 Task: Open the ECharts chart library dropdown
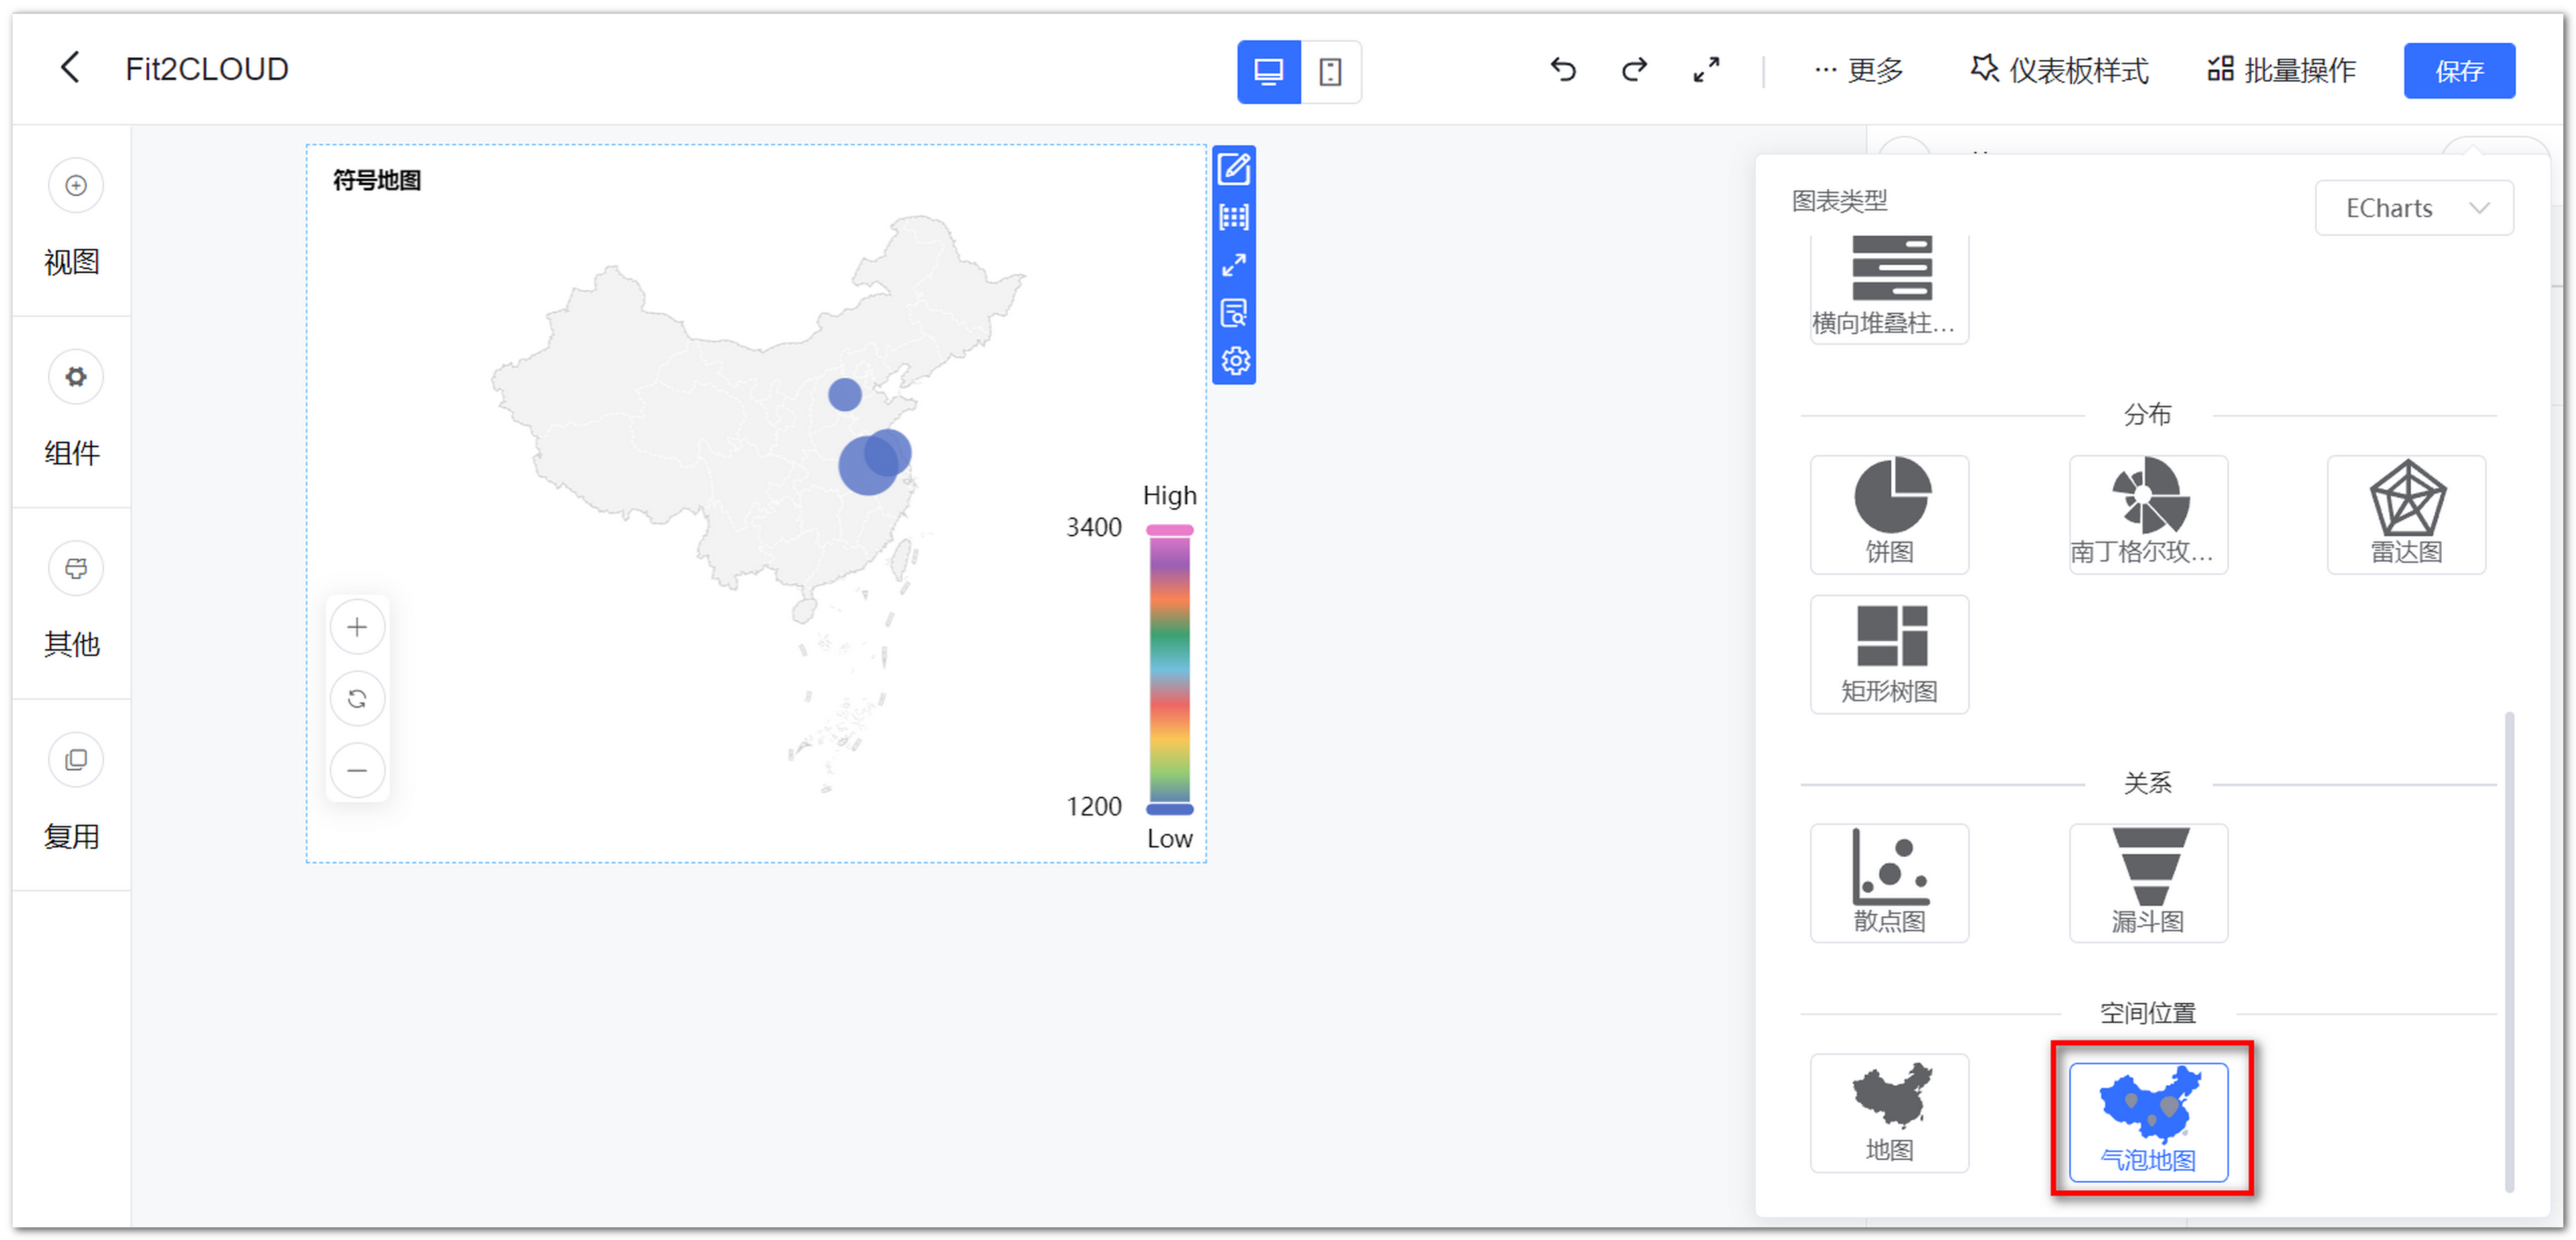(x=2414, y=207)
